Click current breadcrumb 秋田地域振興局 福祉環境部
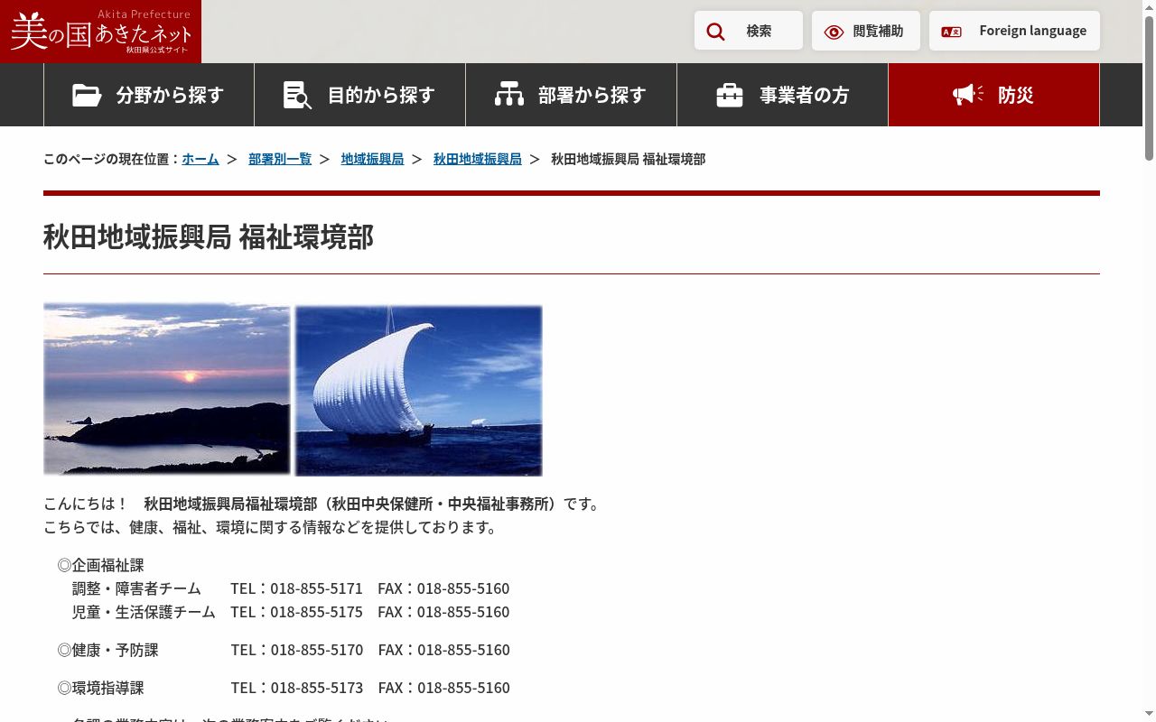The width and height of the screenshot is (1156, 722). (x=628, y=159)
